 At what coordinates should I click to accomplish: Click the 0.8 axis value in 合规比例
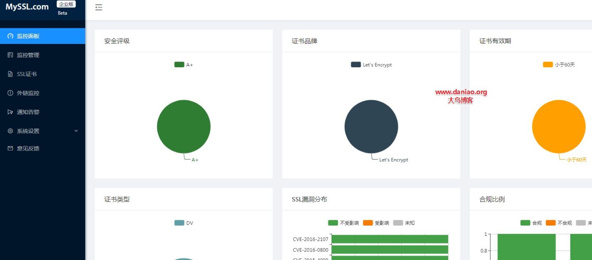click(483, 251)
